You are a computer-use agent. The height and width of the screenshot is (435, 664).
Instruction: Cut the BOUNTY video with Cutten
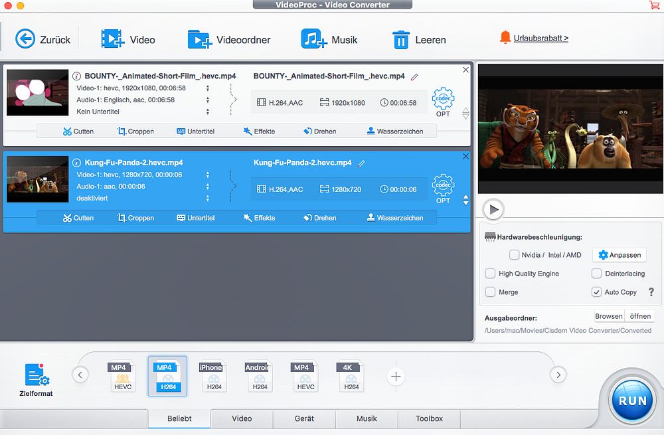[x=78, y=131]
